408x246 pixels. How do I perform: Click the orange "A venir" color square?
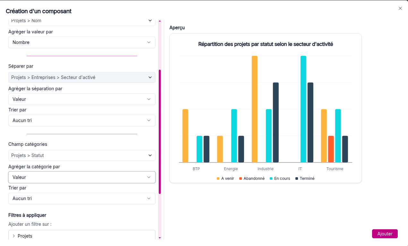[218, 178]
